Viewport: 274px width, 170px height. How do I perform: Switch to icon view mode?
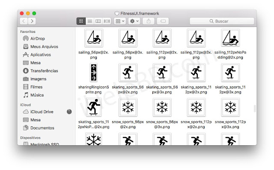point(81,21)
